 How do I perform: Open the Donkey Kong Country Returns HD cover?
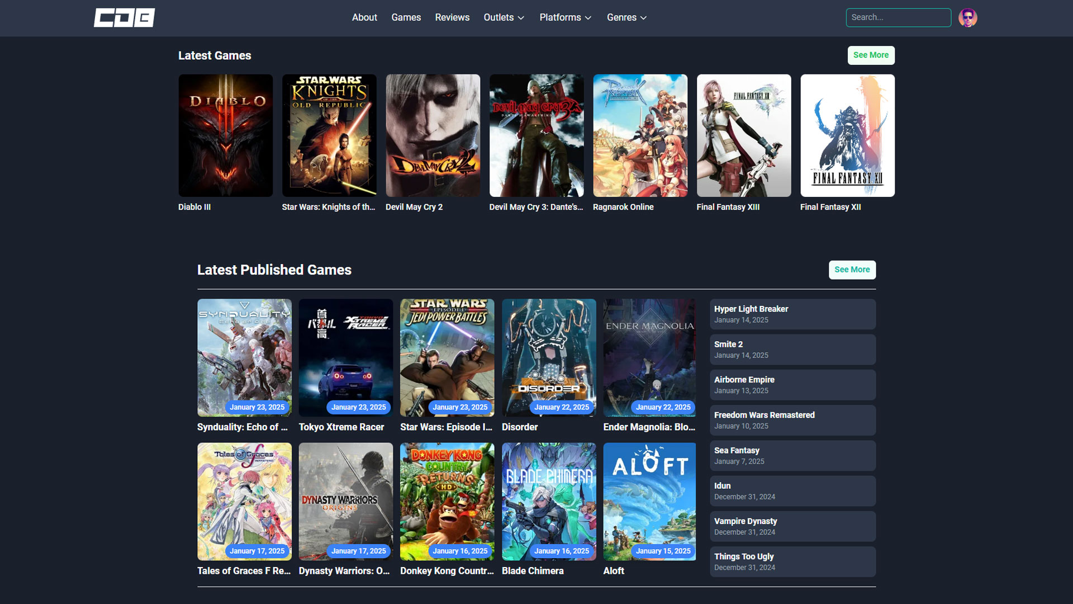click(447, 502)
